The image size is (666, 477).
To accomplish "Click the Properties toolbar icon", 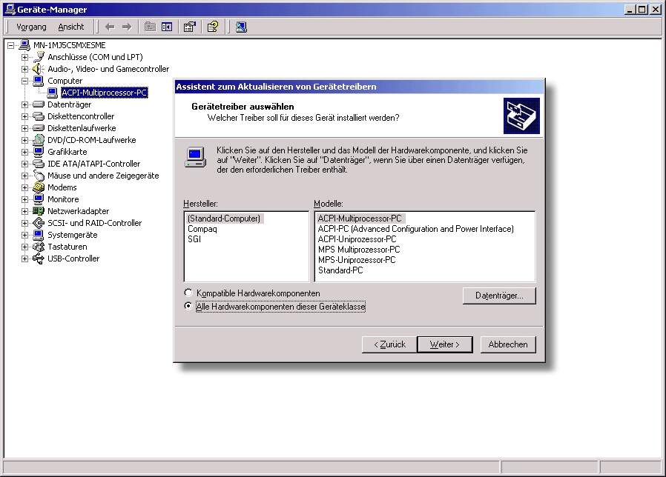I will (x=190, y=27).
